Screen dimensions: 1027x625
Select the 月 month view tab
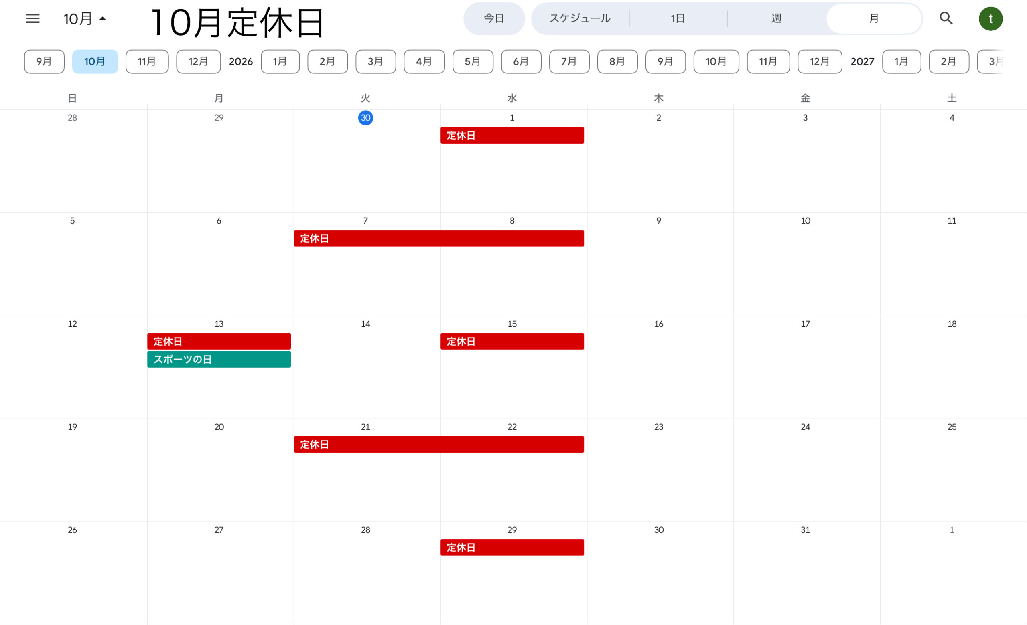[874, 19]
